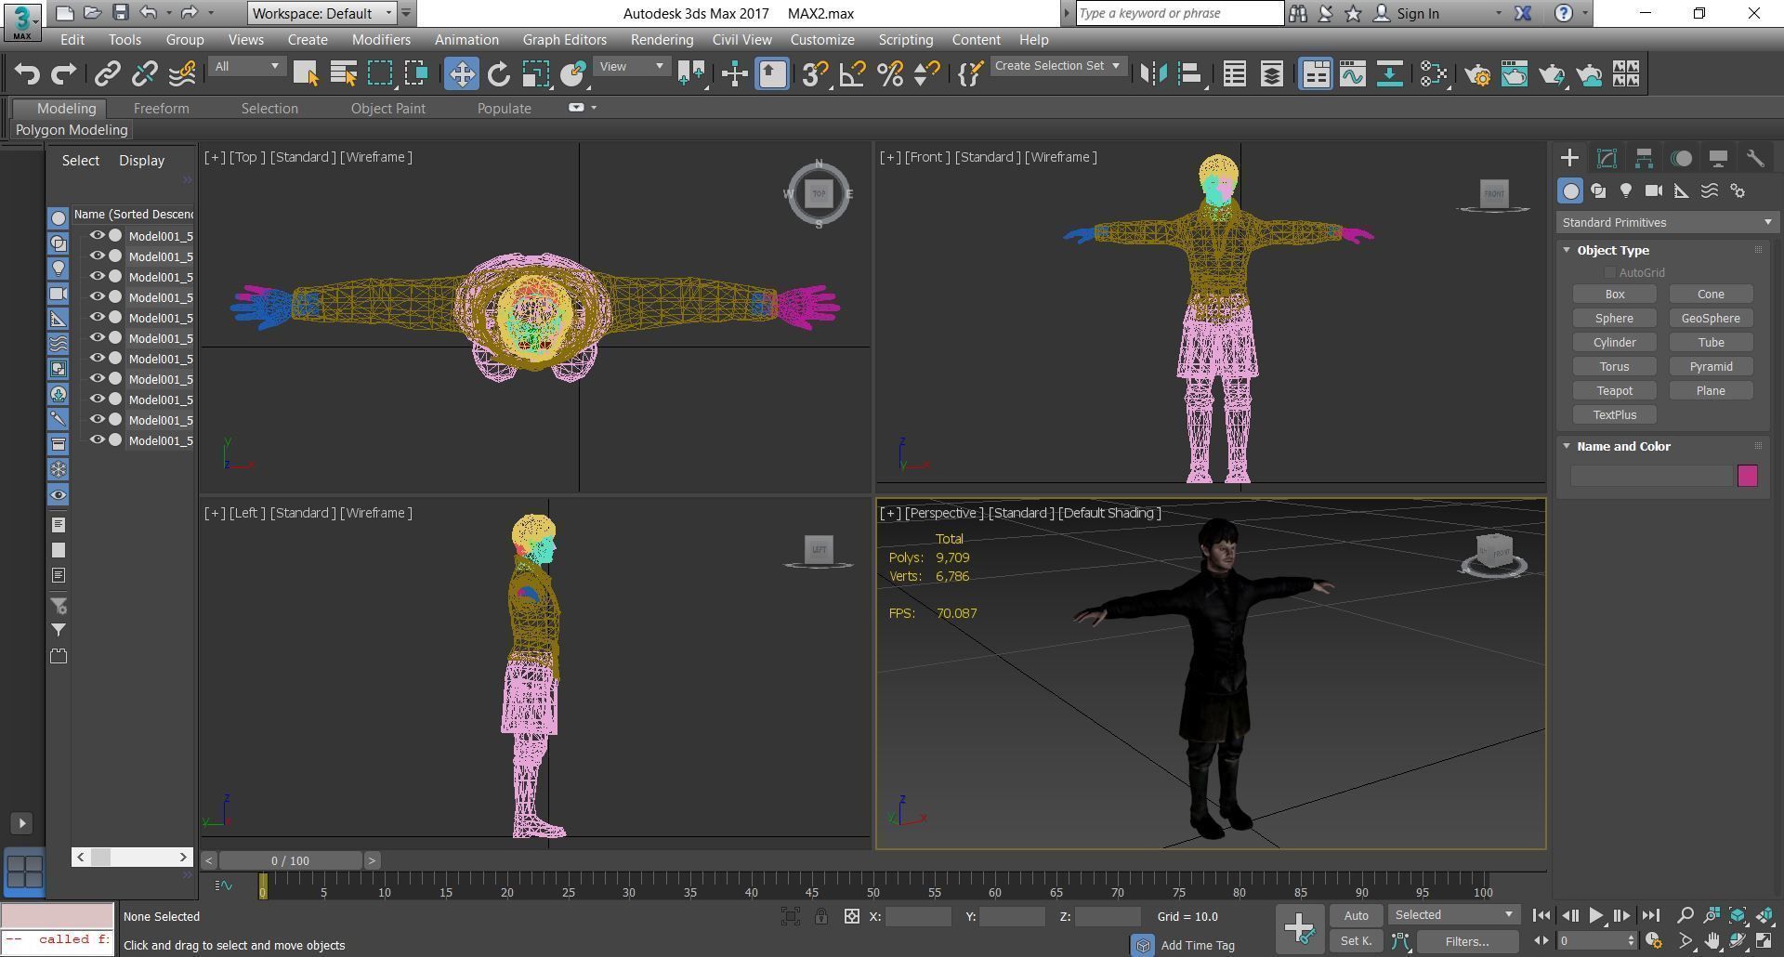Click the TextPlus object button
Viewport: 1784px width, 957px height.
(x=1615, y=415)
